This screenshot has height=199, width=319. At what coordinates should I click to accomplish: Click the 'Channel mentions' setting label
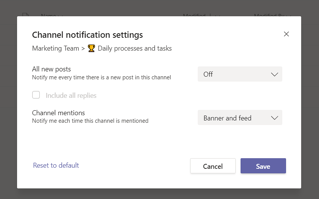[x=58, y=113]
